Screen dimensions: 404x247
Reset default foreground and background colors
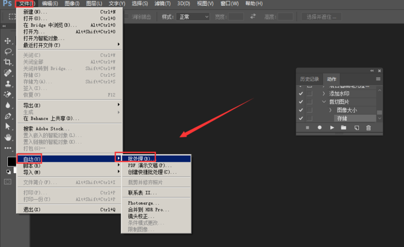click(8, 171)
